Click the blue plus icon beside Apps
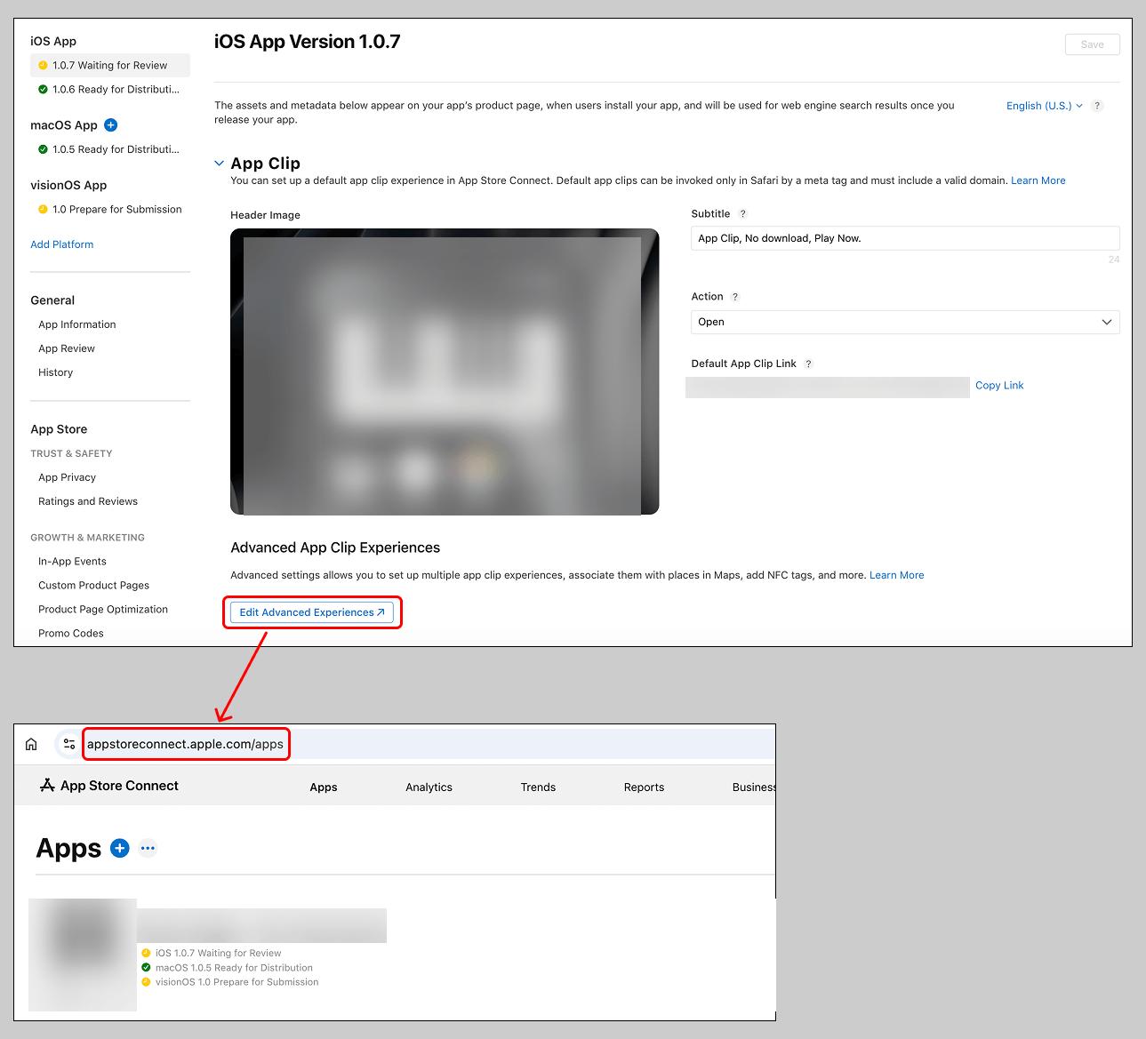 pos(120,848)
